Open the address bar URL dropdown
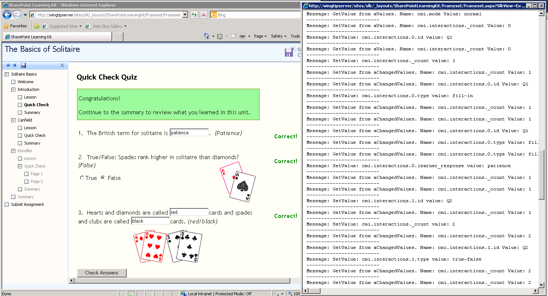 (x=185, y=15)
